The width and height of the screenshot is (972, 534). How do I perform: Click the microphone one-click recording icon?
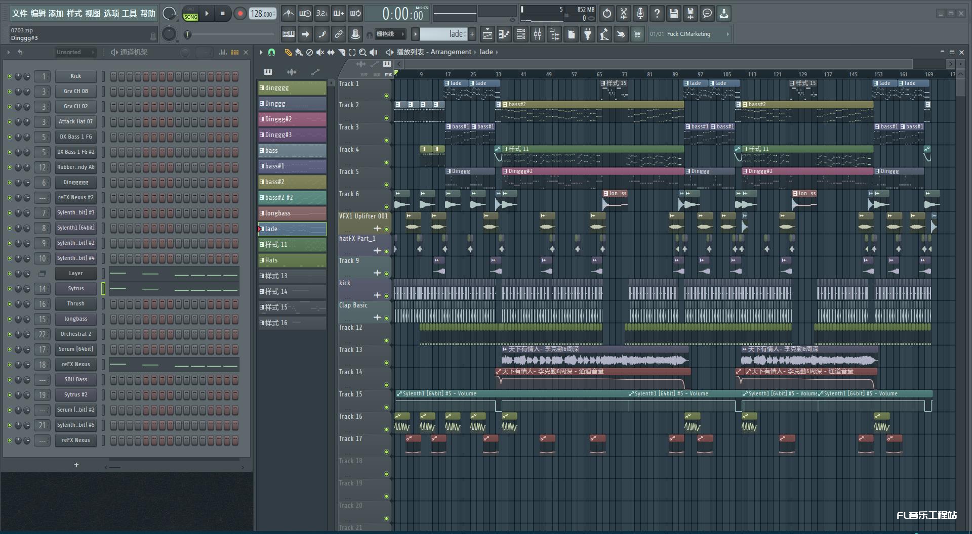click(x=640, y=14)
